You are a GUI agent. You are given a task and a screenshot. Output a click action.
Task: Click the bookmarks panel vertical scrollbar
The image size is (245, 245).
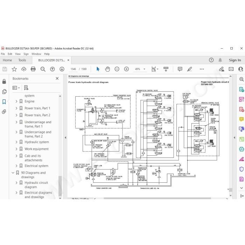pyautogui.click(x=60, y=186)
